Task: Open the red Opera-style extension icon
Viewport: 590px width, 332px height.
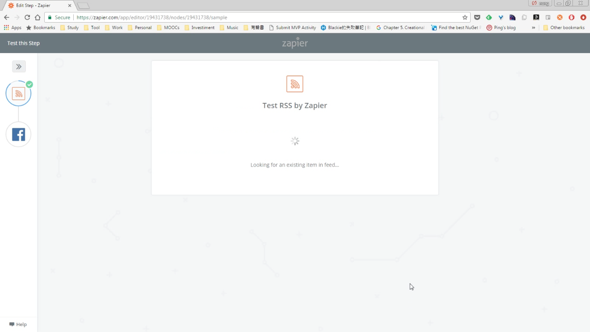Action: click(x=572, y=18)
